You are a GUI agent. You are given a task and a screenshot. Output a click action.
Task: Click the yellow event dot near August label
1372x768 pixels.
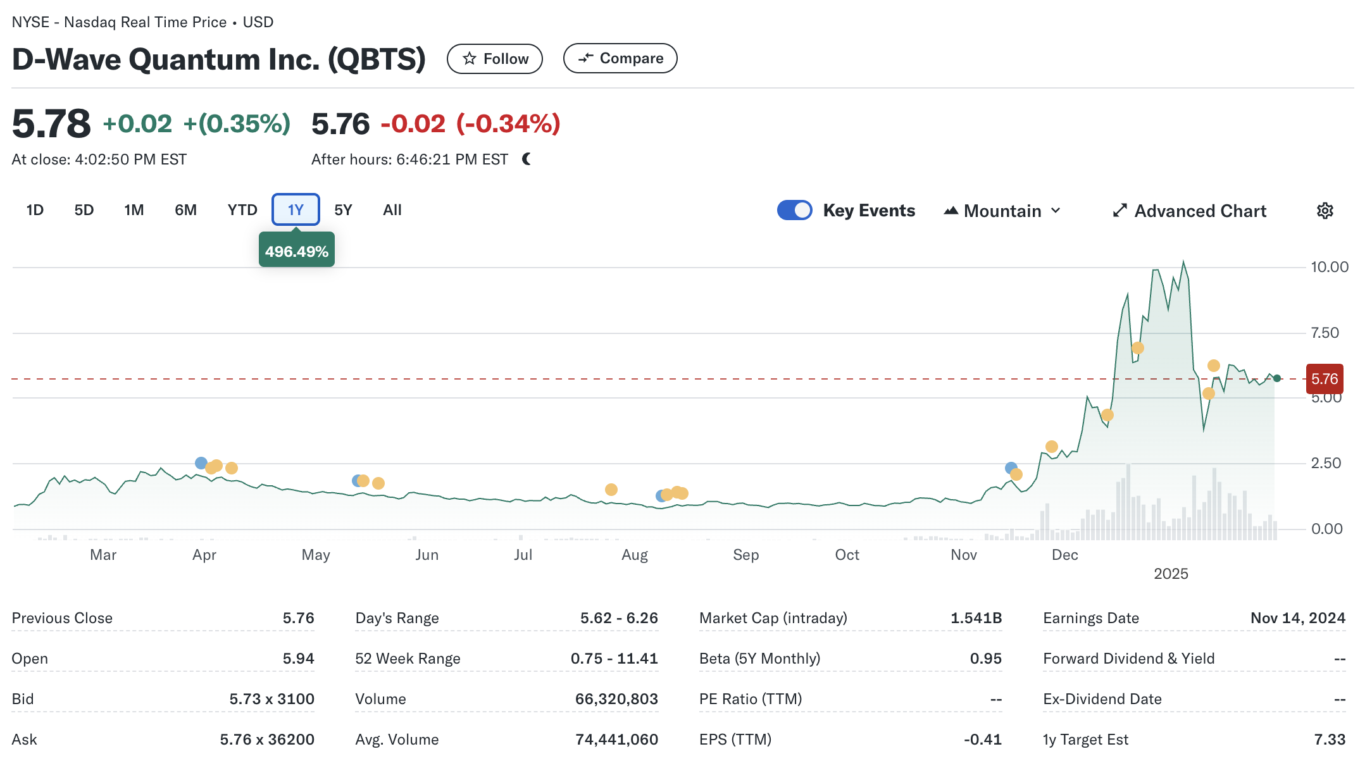611,490
